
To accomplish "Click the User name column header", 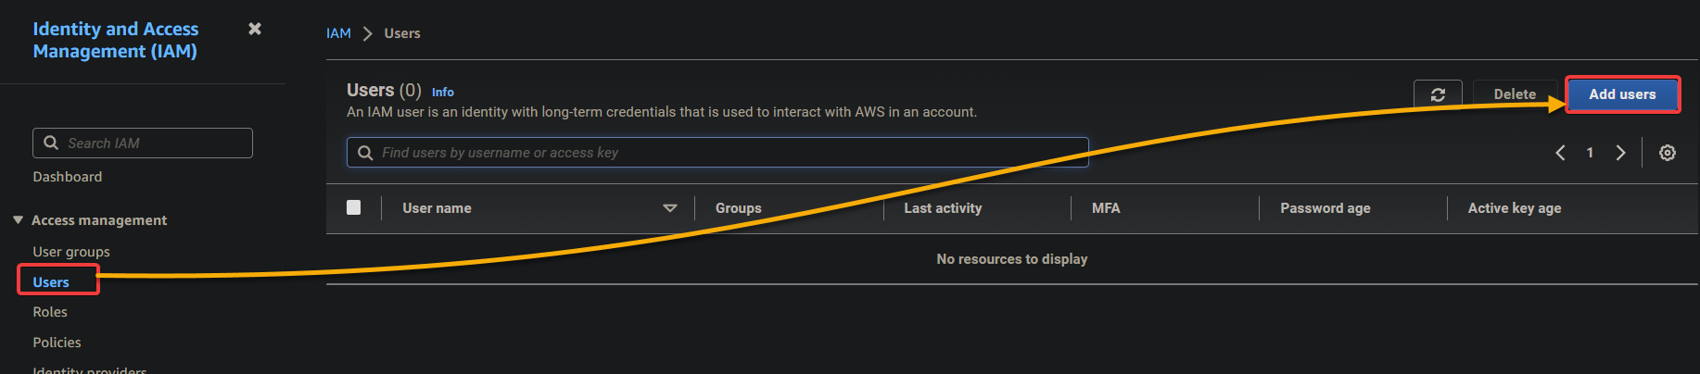I will [x=437, y=208].
